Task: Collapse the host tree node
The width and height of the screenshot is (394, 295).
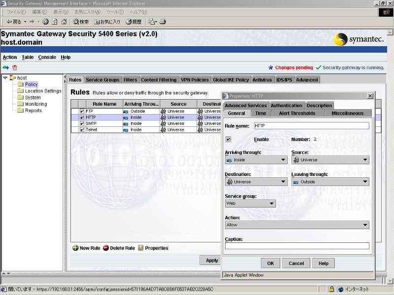Action: [x=5, y=78]
